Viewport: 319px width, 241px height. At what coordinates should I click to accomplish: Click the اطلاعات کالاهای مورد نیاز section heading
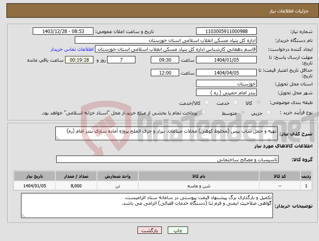[283, 146]
